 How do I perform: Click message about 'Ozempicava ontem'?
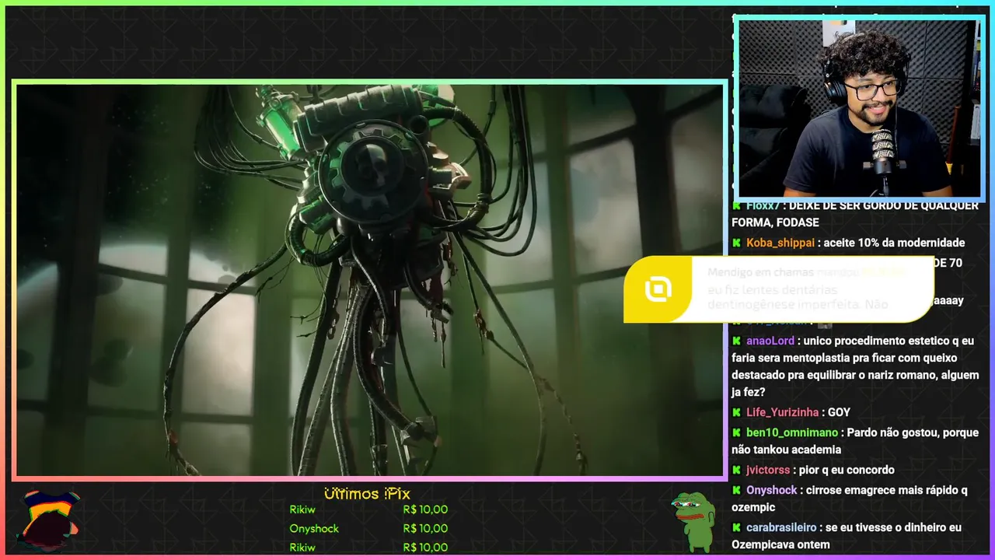[847, 536]
